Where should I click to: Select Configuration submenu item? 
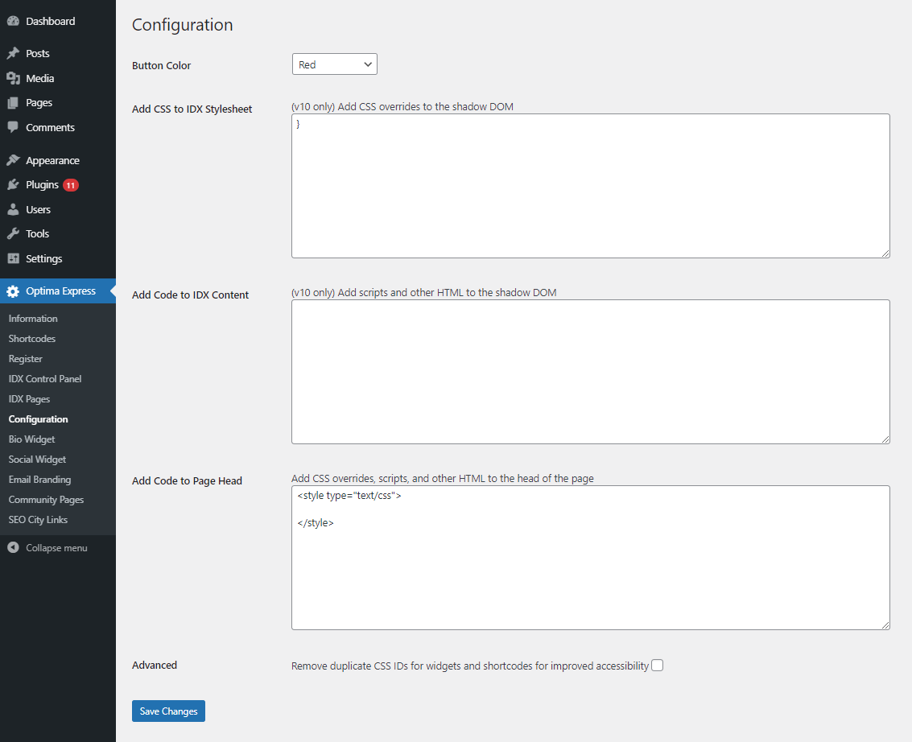[x=39, y=419]
